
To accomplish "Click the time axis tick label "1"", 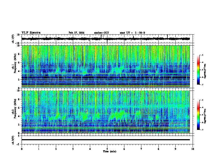I will 39,149.
